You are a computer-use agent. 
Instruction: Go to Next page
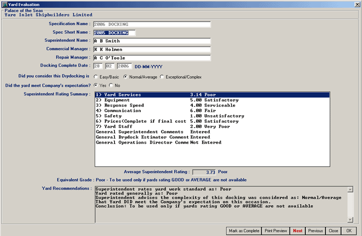coord(298,230)
